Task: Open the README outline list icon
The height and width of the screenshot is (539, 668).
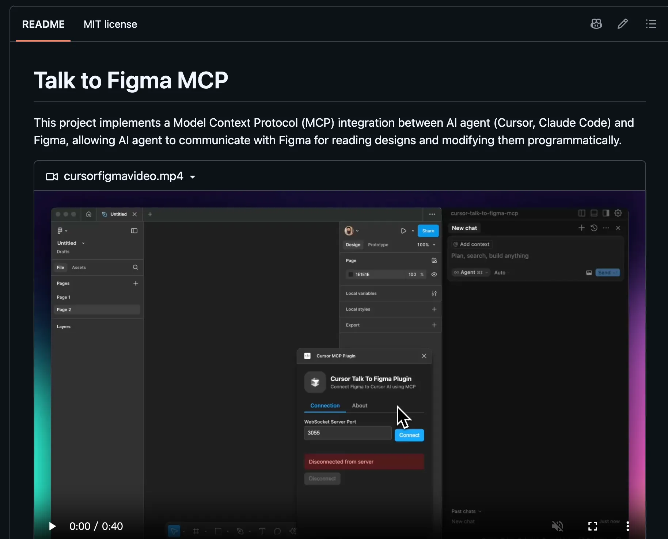Action: 651,24
